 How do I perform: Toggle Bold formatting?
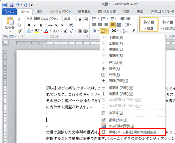(x=29, y=25)
